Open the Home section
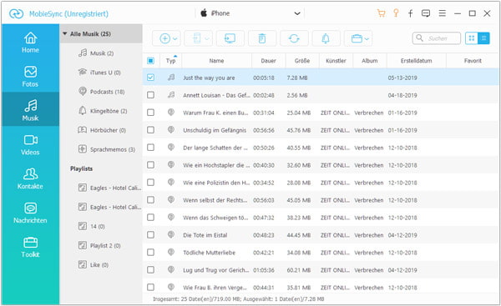This screenshot has height=306, width=501. 30,43
